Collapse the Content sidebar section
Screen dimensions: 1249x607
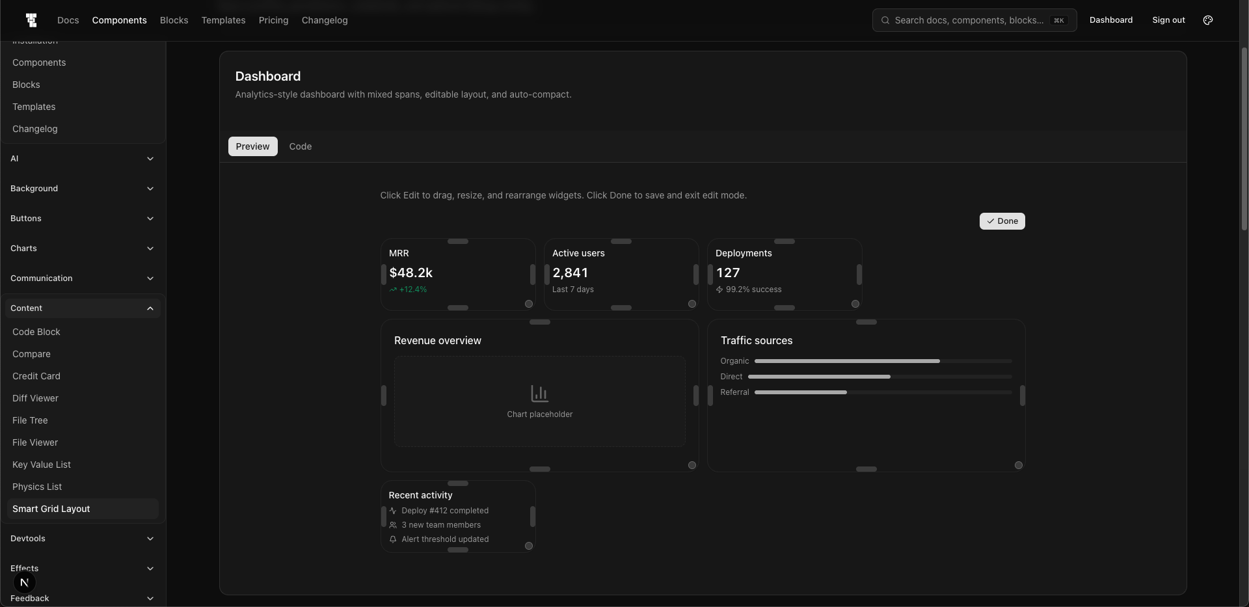tap(83, 308)
